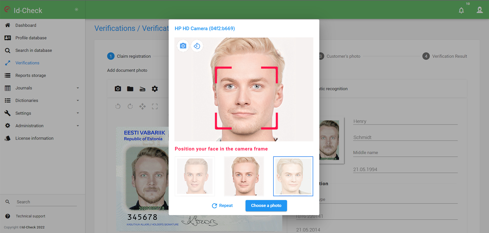The image size is (489, 233).
Task: Click the Search input field in the sidebar
Action: pyautogui.click(x=46, y=202)
